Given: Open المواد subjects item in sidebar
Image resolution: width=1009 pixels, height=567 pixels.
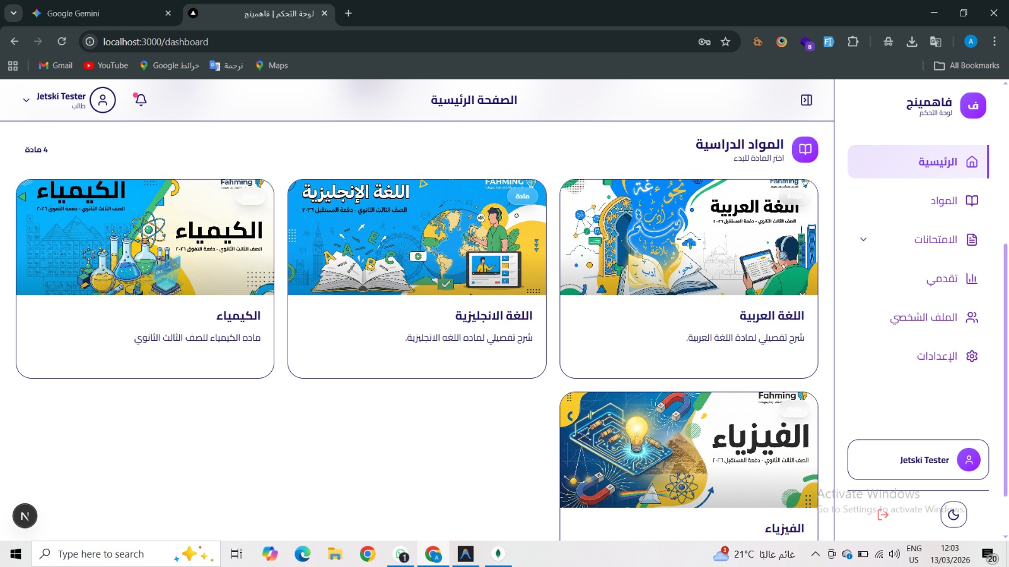Looking at the screenshot, I should pyautogui.click(x=918, y=201).
